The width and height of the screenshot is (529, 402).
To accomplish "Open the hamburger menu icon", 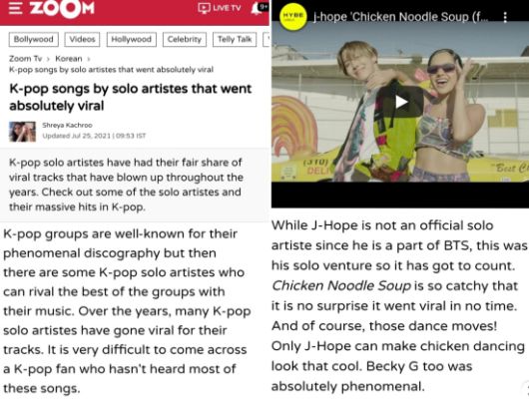I will (16, 8).
